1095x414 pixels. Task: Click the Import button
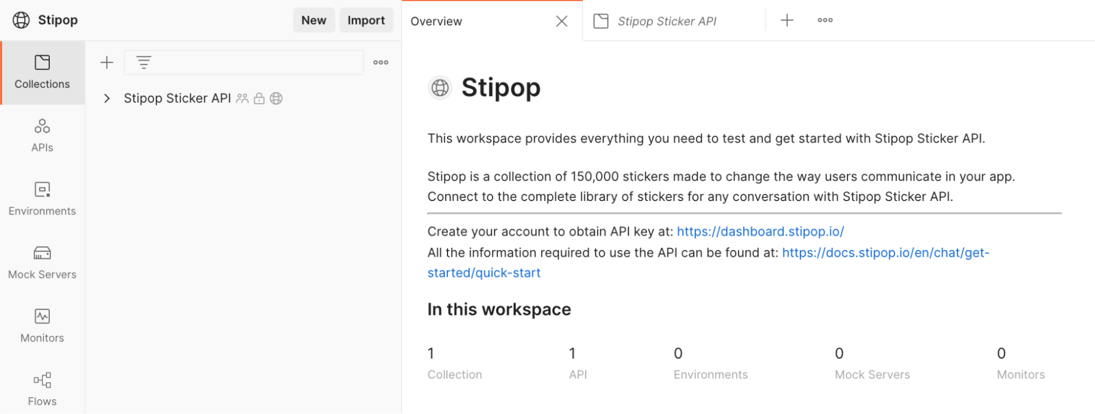tap(366, 20)
